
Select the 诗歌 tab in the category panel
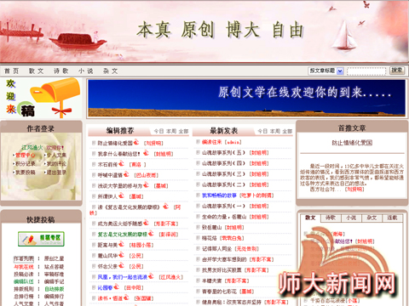(x=331, y=218)
